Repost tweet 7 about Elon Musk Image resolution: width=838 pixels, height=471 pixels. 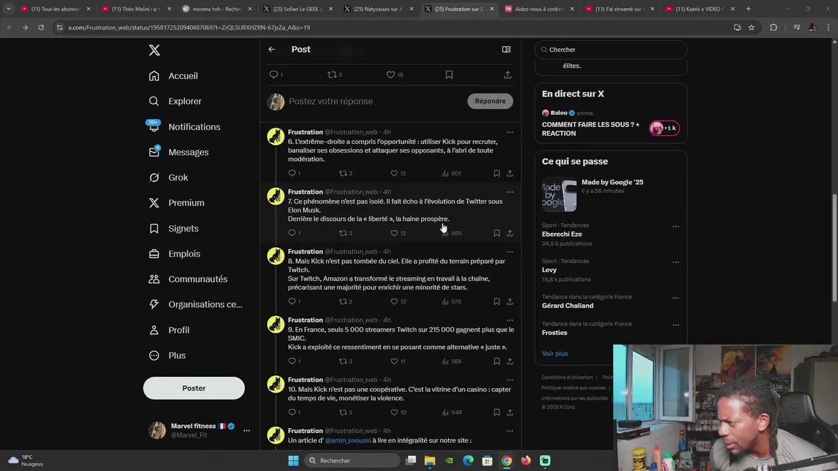(342, 233)
